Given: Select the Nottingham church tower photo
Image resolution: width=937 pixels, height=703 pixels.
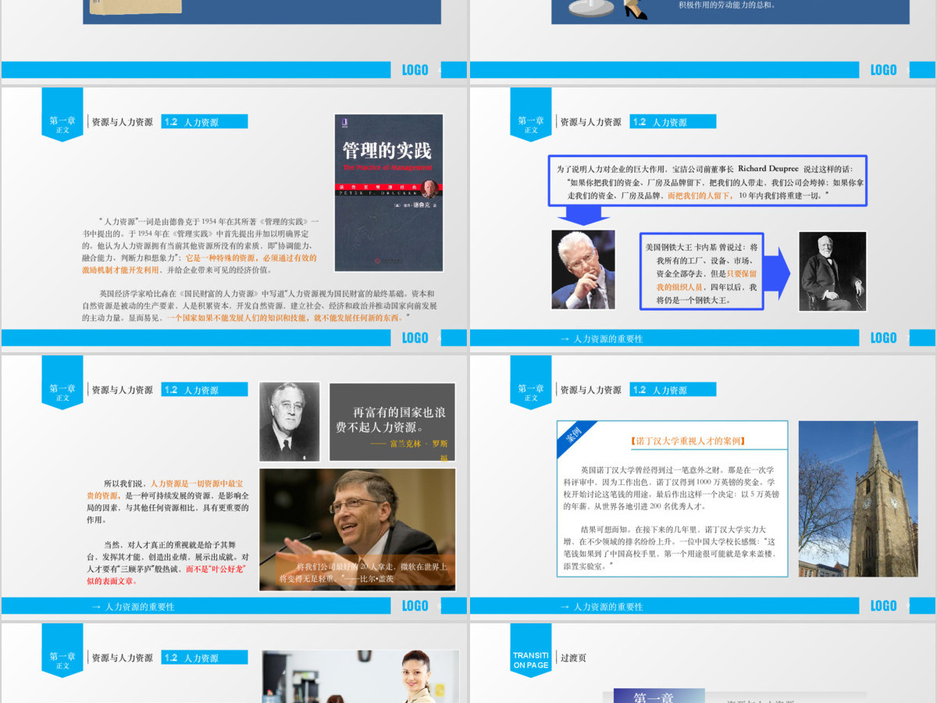Looking at the screenshot, I should (858, 499).
